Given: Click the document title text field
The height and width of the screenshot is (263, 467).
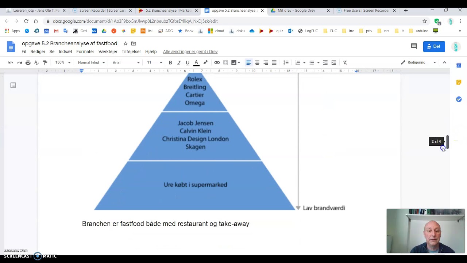Looking at the screenshot, I should point(69,43).
